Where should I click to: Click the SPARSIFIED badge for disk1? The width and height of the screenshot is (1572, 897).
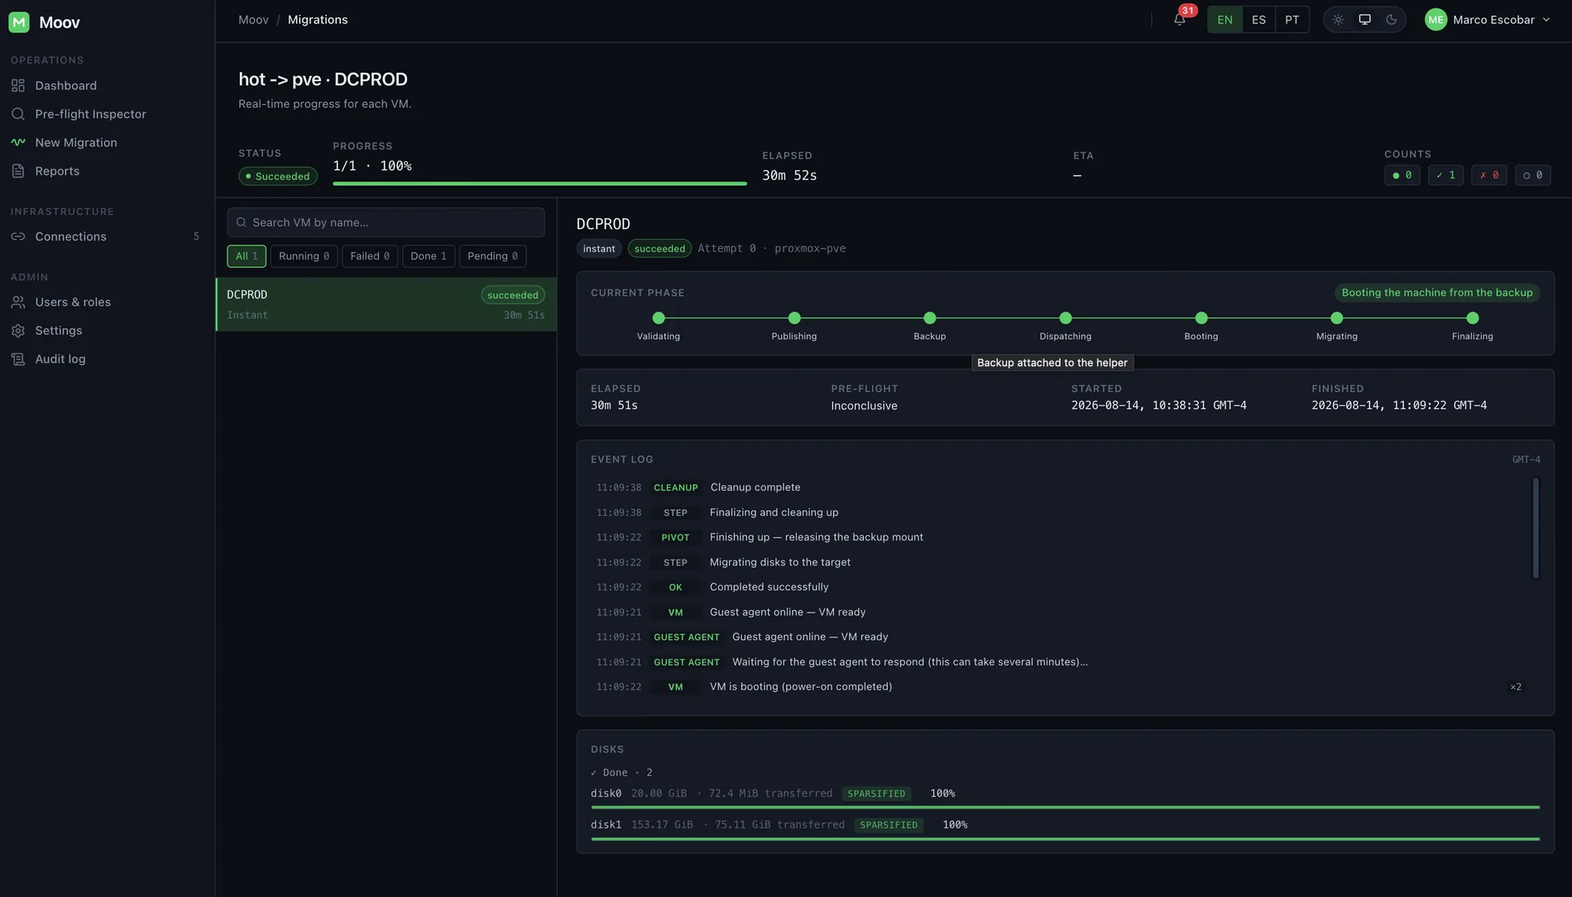(889, 825)
